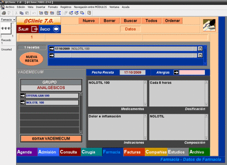Click the Salir exit door icon
This screenshot has height=165, width=227.
coord(34,29)
